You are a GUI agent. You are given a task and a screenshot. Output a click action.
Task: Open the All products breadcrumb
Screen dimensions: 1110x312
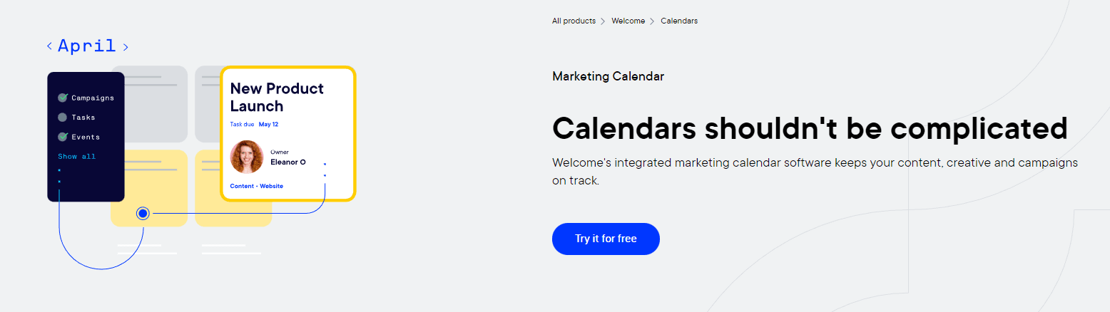coord(574,21)
